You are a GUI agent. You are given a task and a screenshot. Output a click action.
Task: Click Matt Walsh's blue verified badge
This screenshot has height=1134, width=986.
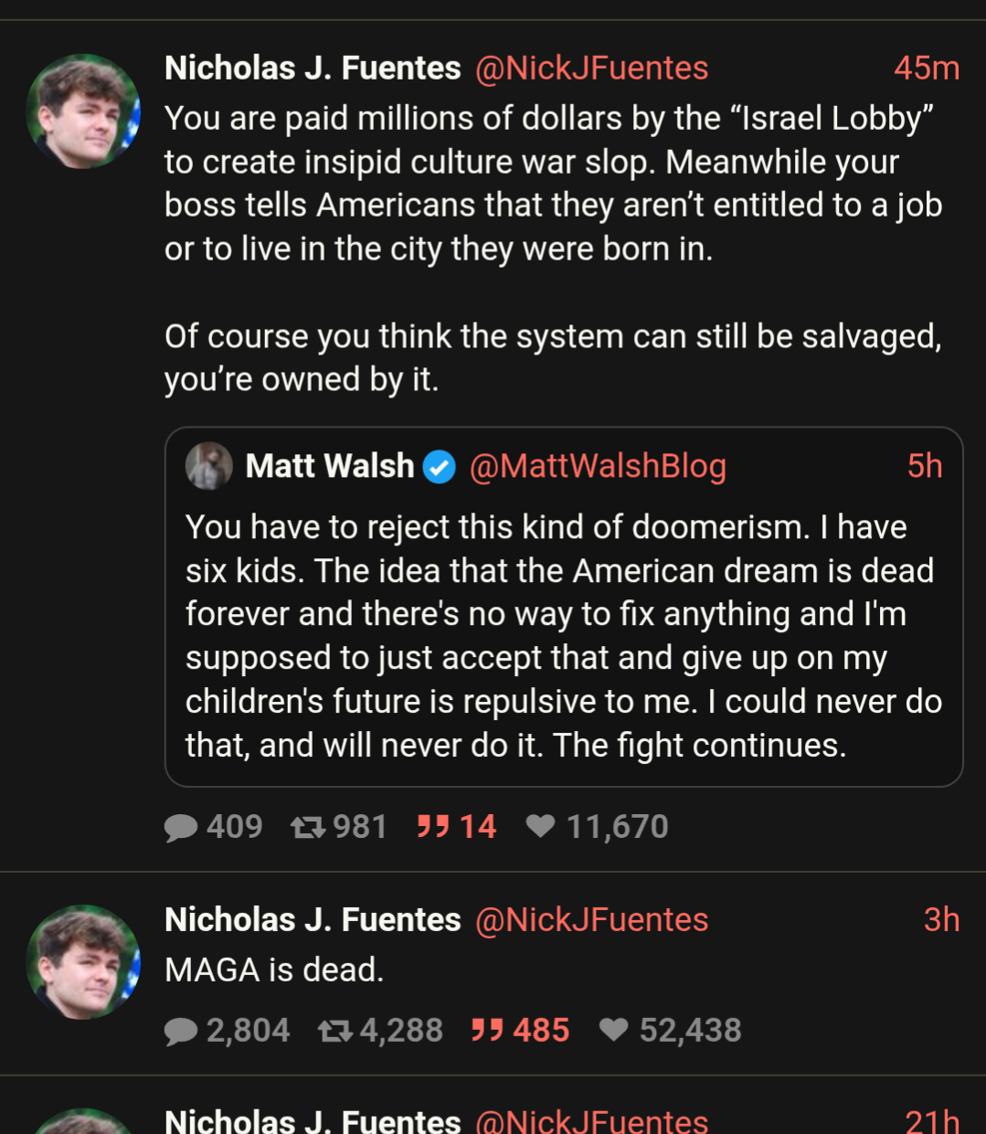440,467
